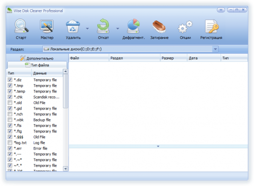Image resolution: width=254 pixels, height=186 pixels.
Task: Click the Дополнительно tools icon
Action: (23, 58)
